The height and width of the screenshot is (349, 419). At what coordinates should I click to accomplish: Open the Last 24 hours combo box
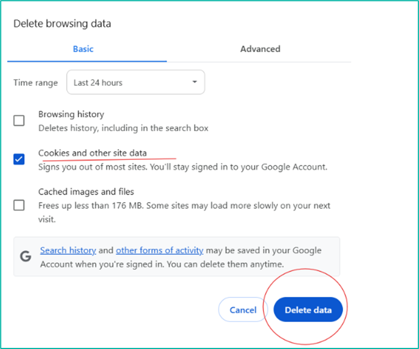click(x=136, y=82)
